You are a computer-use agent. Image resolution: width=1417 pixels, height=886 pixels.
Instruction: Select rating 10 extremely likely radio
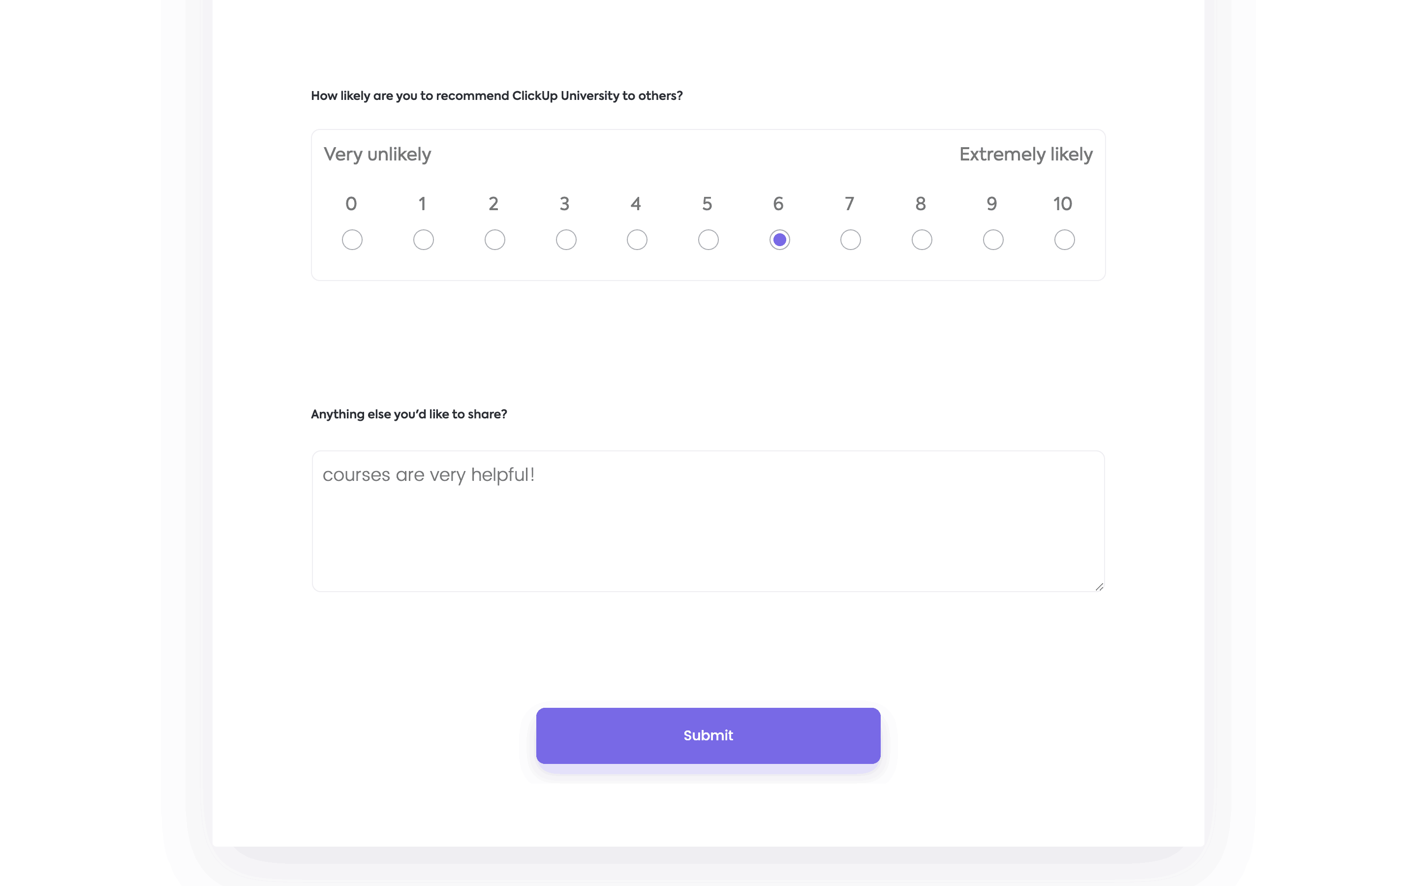(x=1064, y=240)
